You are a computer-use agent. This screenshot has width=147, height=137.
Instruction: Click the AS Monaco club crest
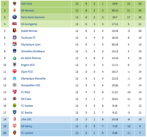15,10
